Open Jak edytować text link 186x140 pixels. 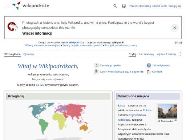click(161, 65)
